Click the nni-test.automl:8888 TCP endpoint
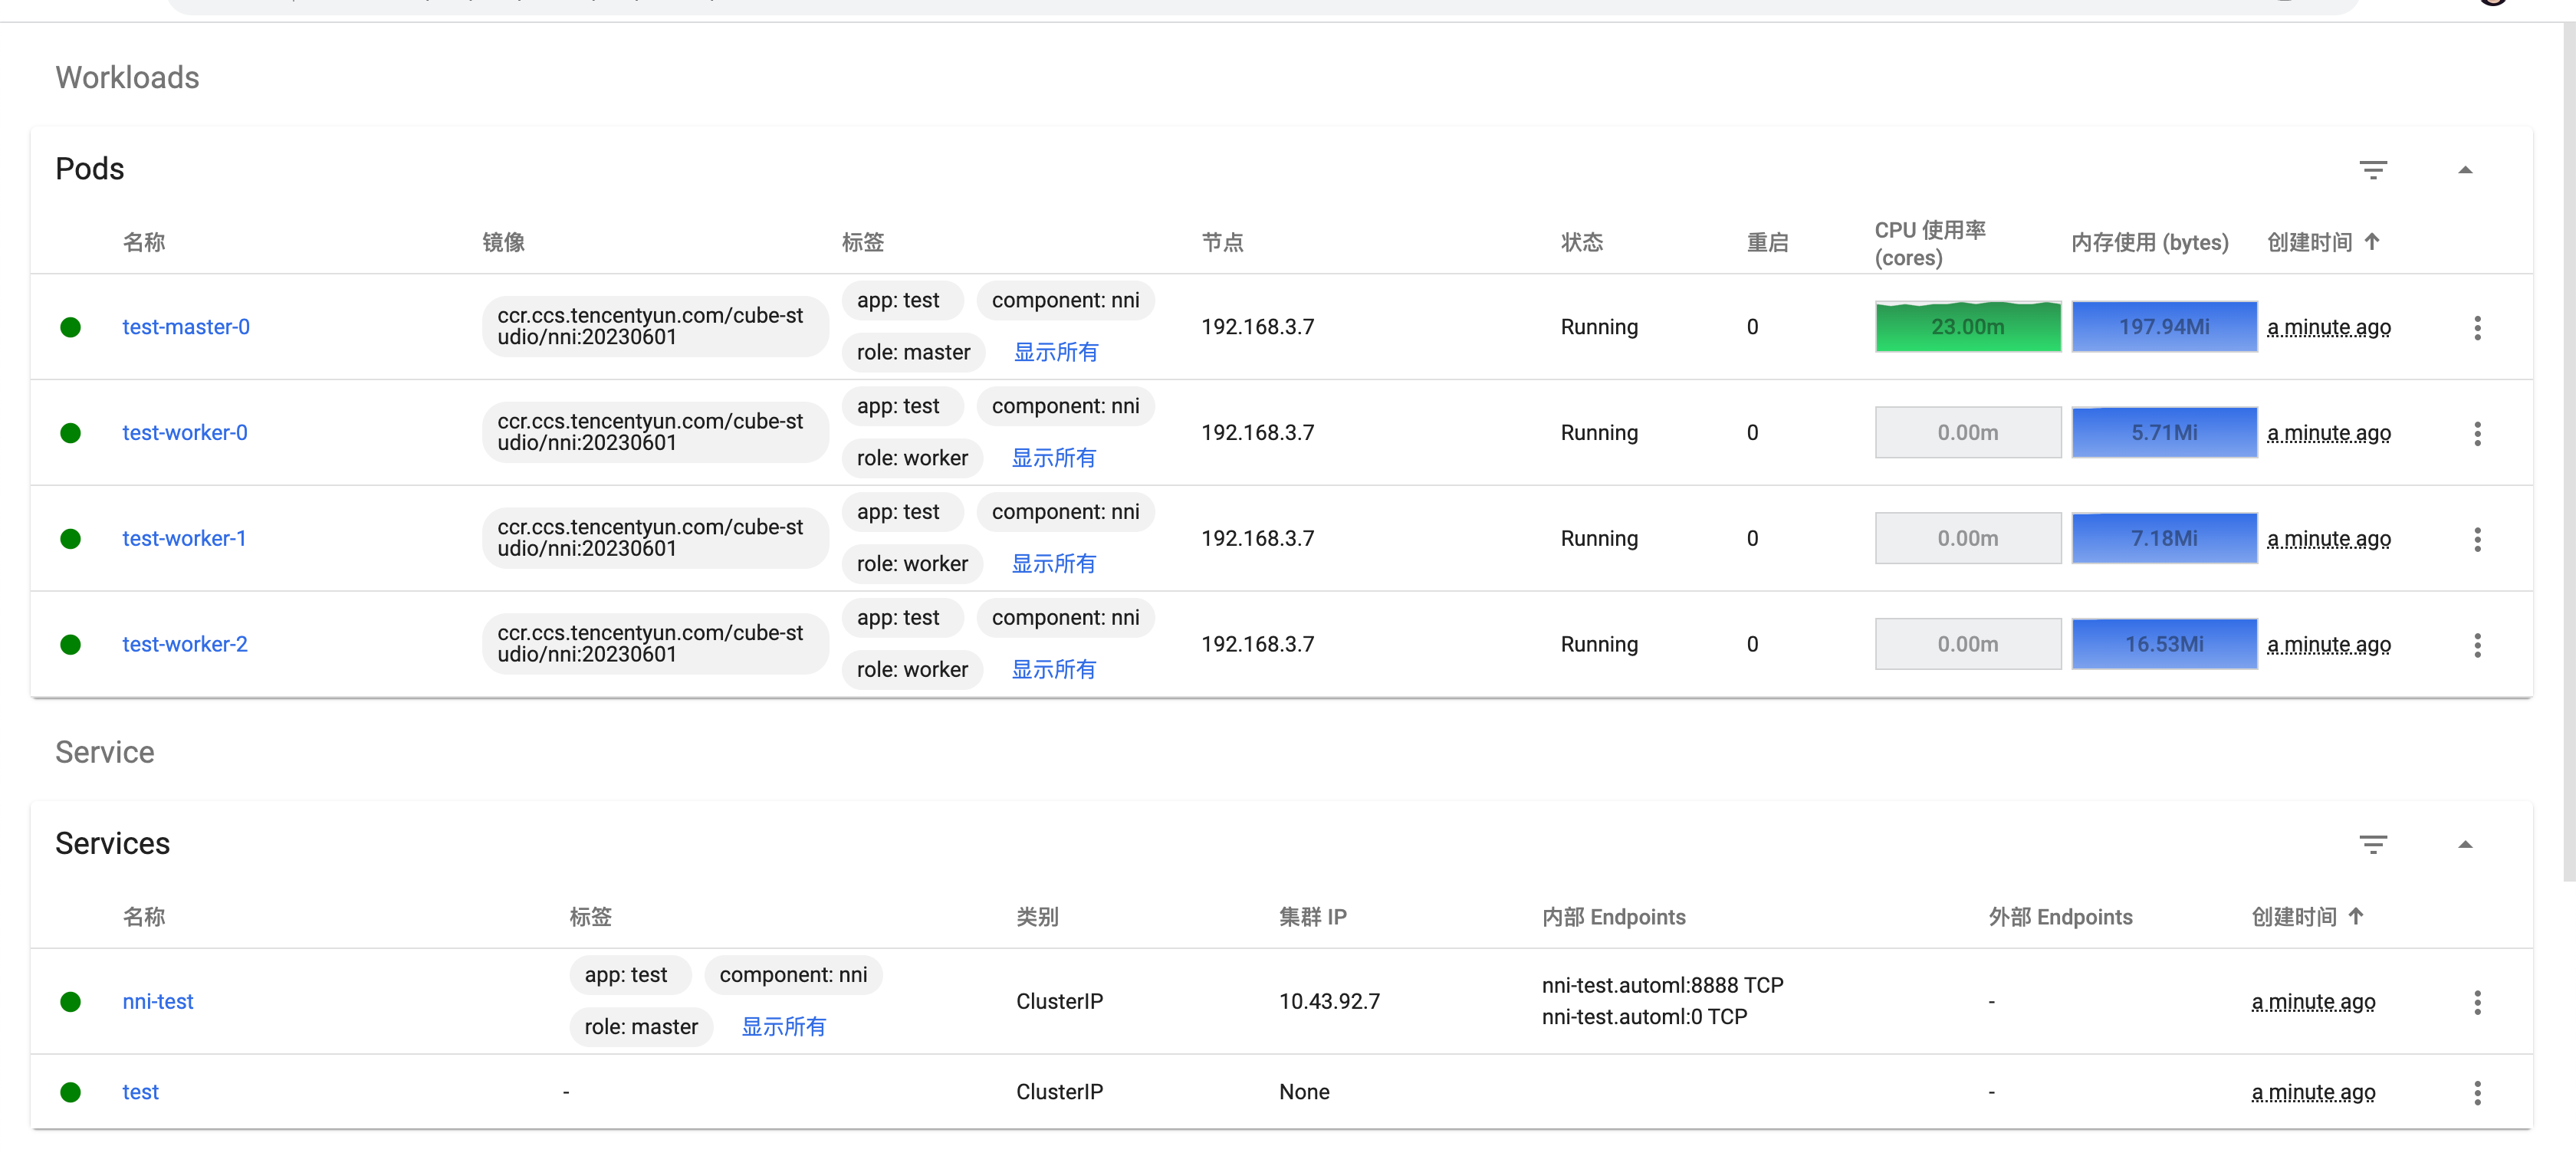Image resolution: width=2576 pixels, height=1156 pixels. (x=1661, y=985)
